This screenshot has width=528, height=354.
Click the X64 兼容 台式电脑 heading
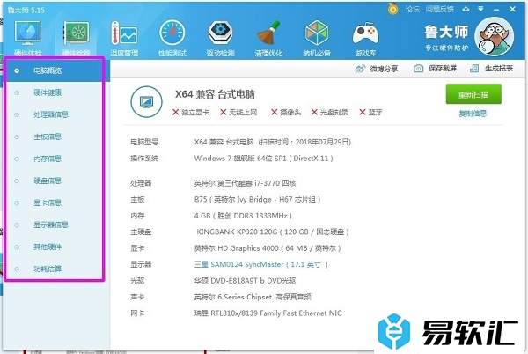coord(215,94)
